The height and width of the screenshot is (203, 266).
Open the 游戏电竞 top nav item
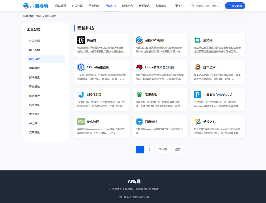point(127,6)
